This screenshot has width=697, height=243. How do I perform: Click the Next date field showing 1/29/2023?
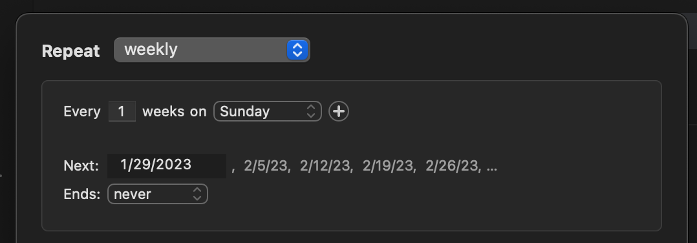(x=167, y=165)
